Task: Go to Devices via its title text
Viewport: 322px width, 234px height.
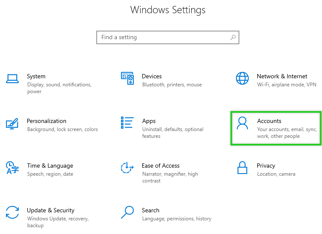Action: click(x=152, y=77)
